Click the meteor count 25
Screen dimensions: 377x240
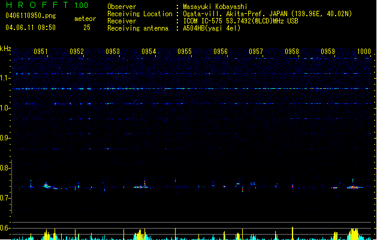(87, 28)
